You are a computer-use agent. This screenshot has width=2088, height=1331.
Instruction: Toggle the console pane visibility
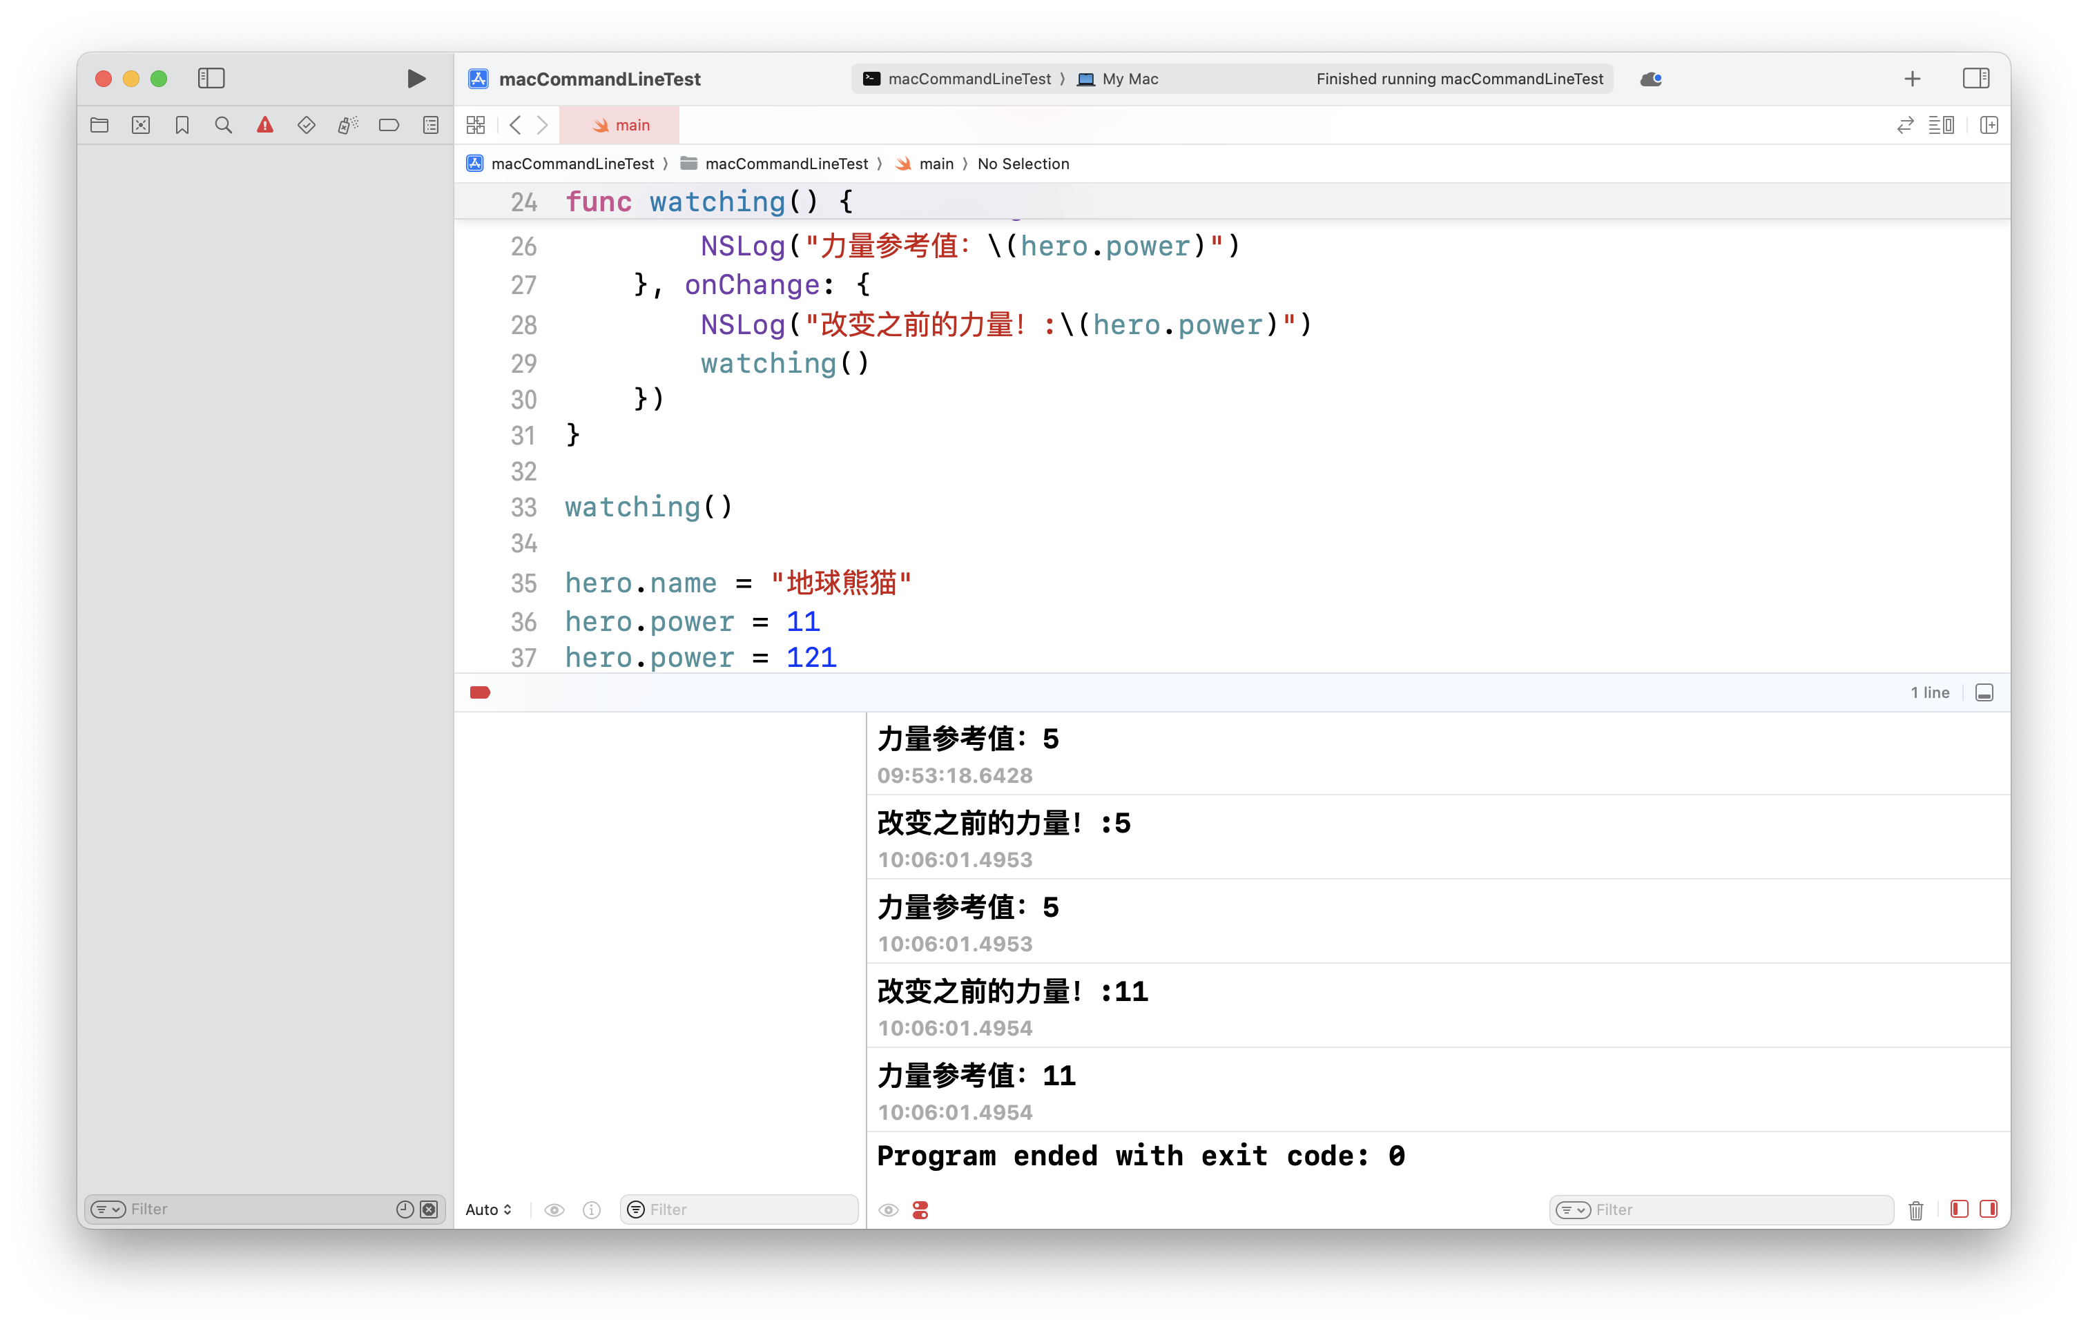click(x=1989, y=1209)
